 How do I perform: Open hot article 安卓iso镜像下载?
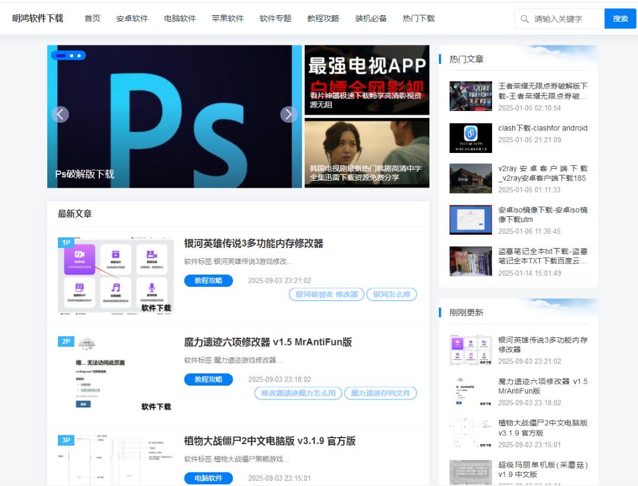(x=543, y=215)
